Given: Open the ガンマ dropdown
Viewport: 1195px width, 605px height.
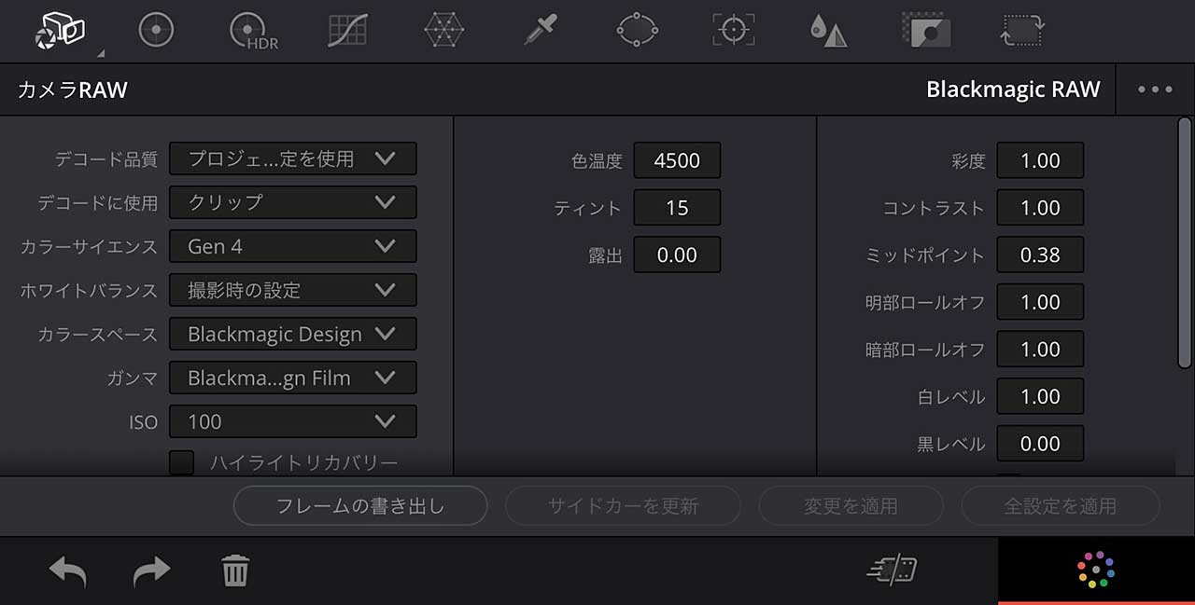Looking at the screenshot, I should [292, 378].
